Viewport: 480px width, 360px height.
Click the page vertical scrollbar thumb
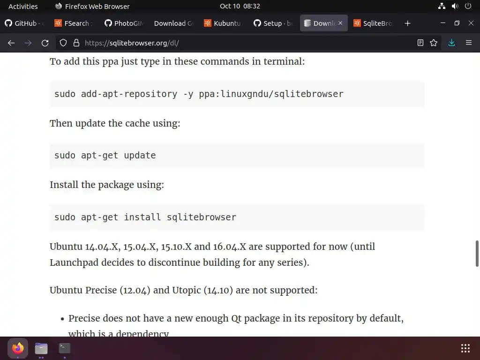[x=477, y=253]
